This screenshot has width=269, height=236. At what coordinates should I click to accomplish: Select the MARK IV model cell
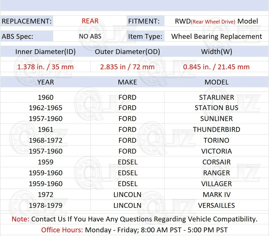pos(217,195)
